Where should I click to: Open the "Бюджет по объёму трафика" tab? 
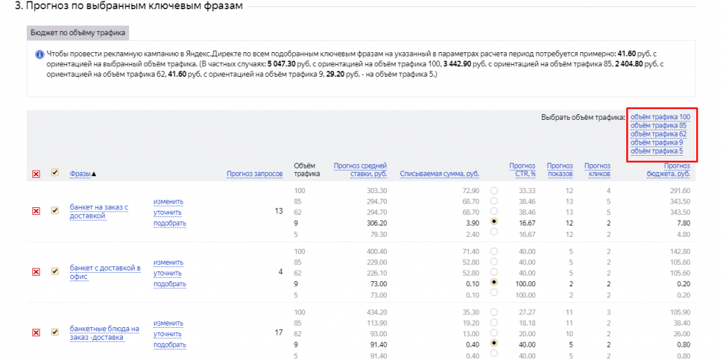[x=78, y=33]
